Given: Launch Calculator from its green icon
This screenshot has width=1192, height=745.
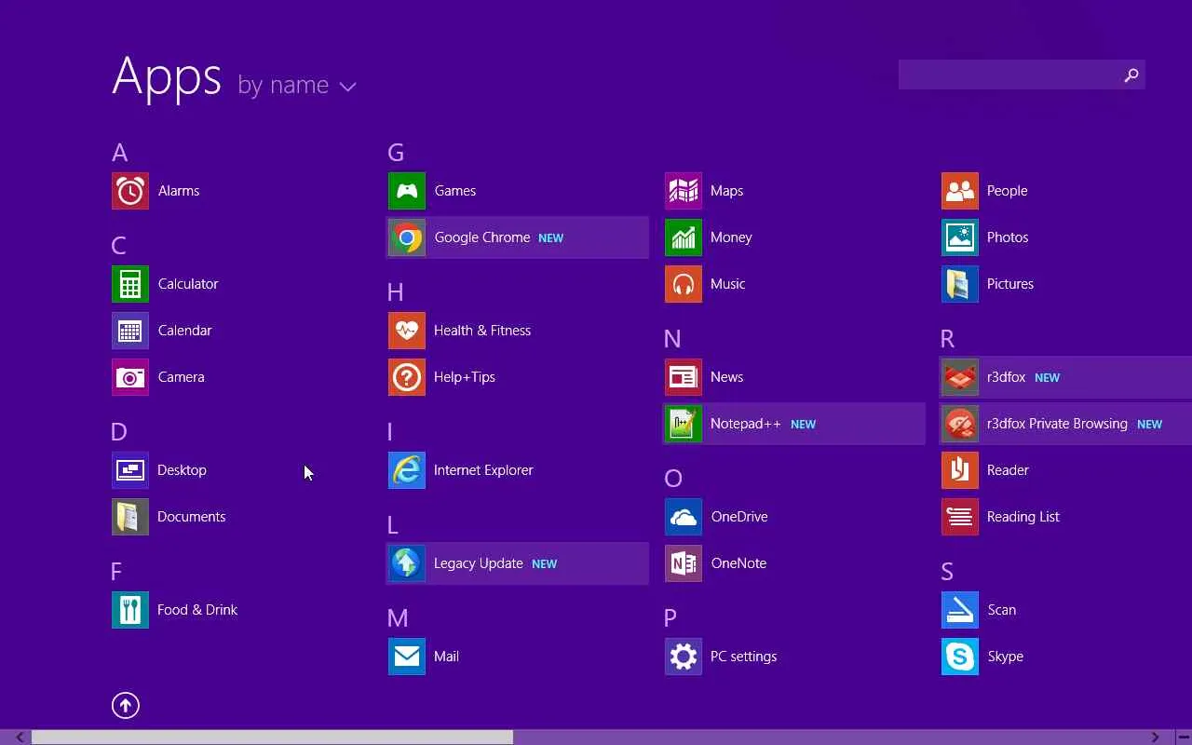Looking at the screenshot, I should point(130,284).
